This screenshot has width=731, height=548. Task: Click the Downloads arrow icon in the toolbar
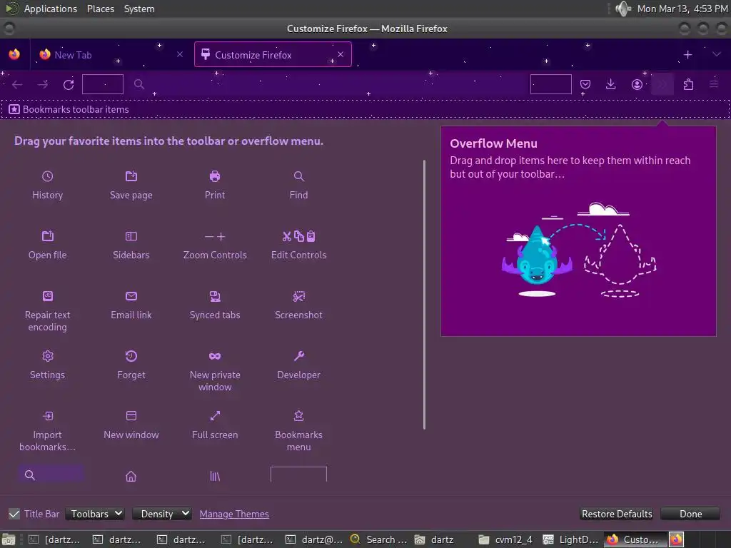[x=611, y=84]
